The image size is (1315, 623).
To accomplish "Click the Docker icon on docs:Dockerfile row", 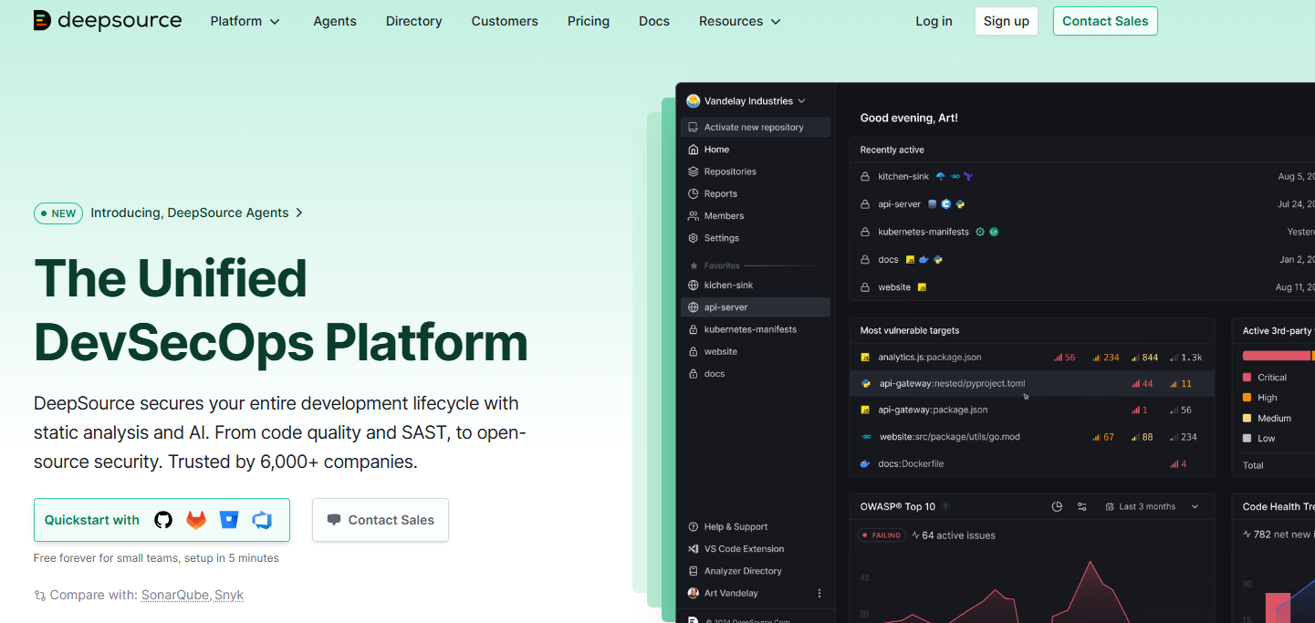I will (x=865, y=464).
